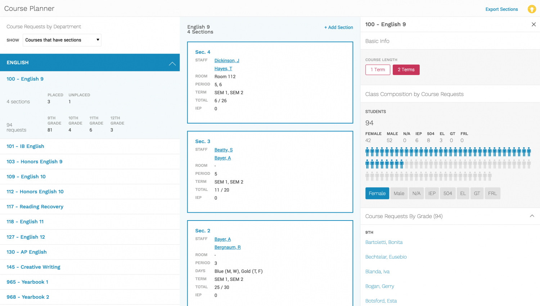
Task: Open student Bartoletti, Bonita
Action: click(x=384, y=242)
